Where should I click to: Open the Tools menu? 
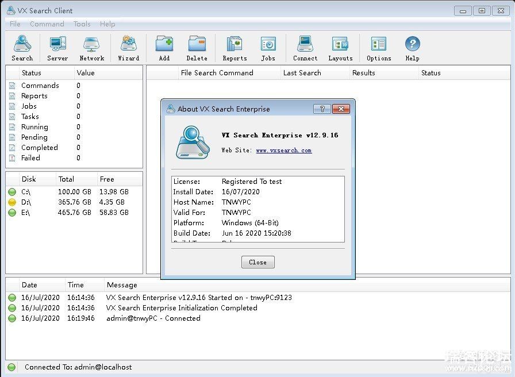click(x=82, y=24)
